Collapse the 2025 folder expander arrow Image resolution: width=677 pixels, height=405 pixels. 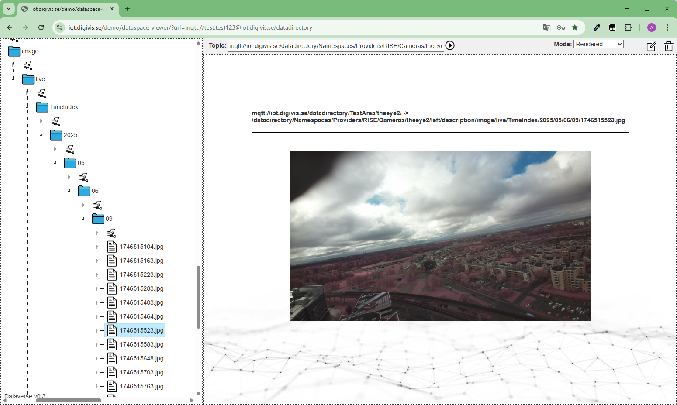coord(41,135)
